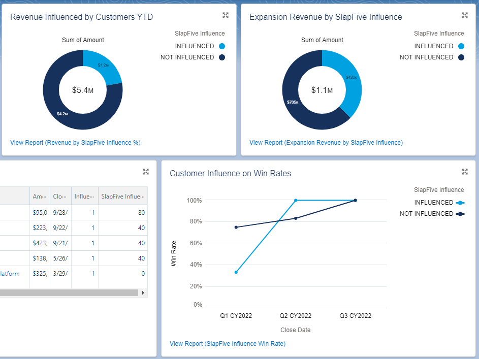479x359 pixels.
Task: Click the blue INFLUENCED legend dot
Action: tap(222, 46)
